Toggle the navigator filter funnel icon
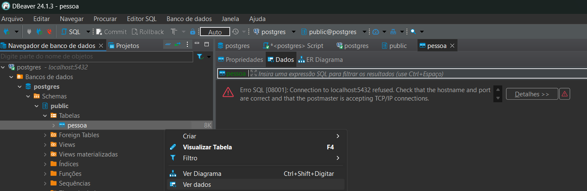Viewport: 587px width, 191px height. (x=200, y=56)
